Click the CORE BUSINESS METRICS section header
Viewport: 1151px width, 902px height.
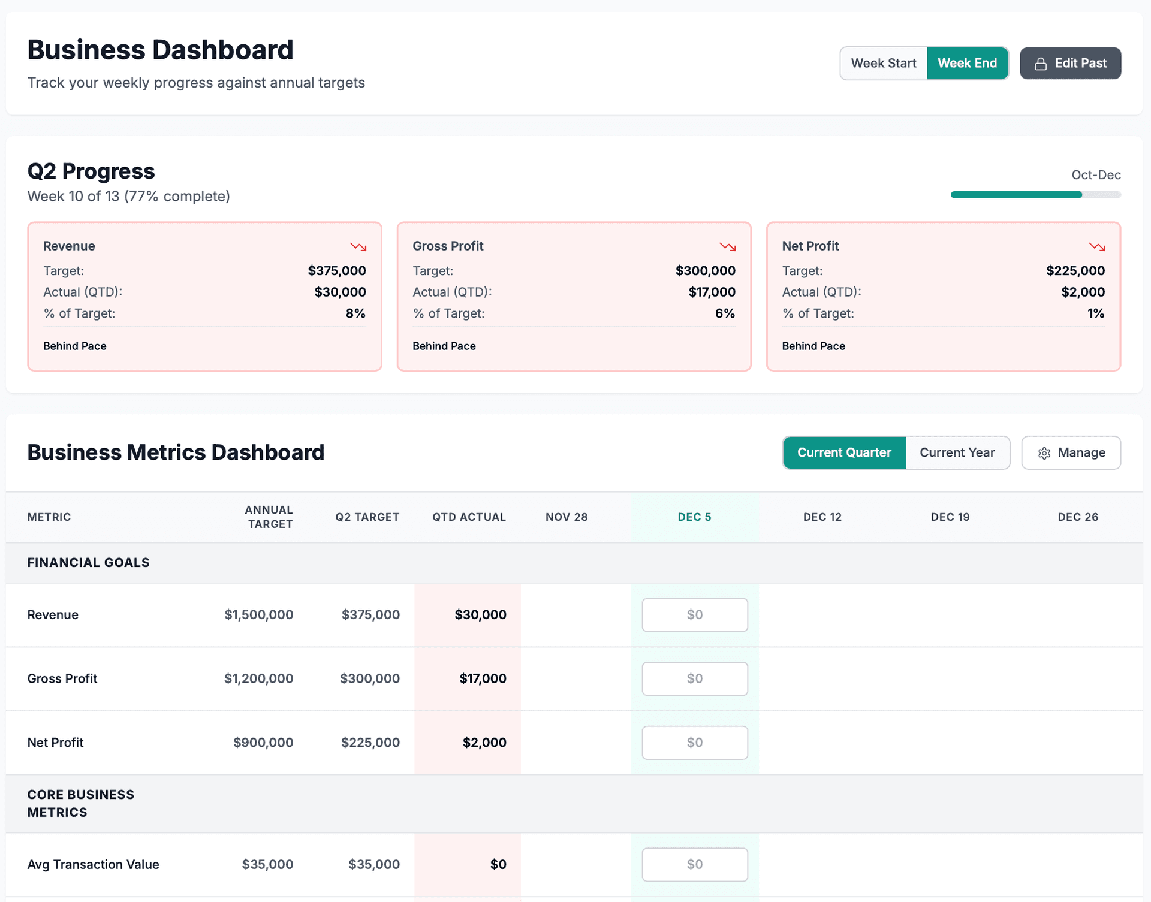pyautogui.click(x=80, y=803)
